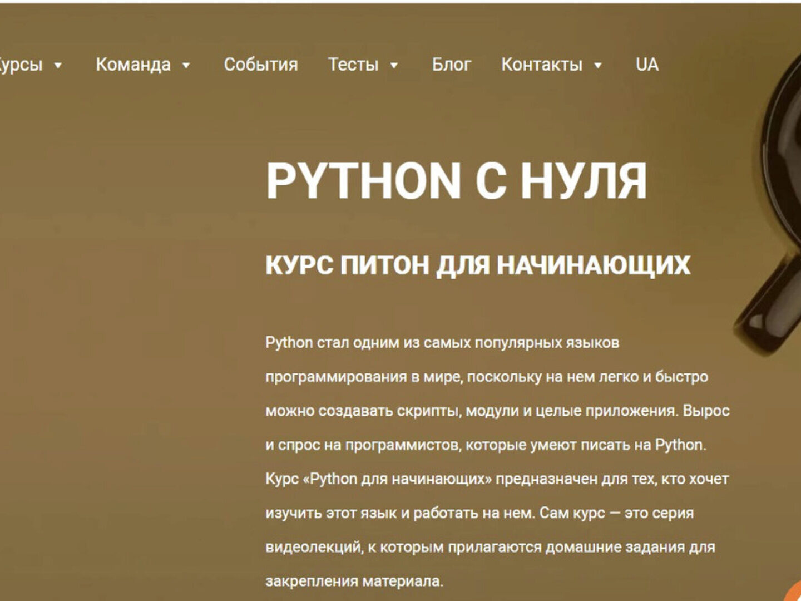The image size is (801, 601).
Task: Click the paragraph's first word Python
Action: pyautogui.click(x=289, y=343)
